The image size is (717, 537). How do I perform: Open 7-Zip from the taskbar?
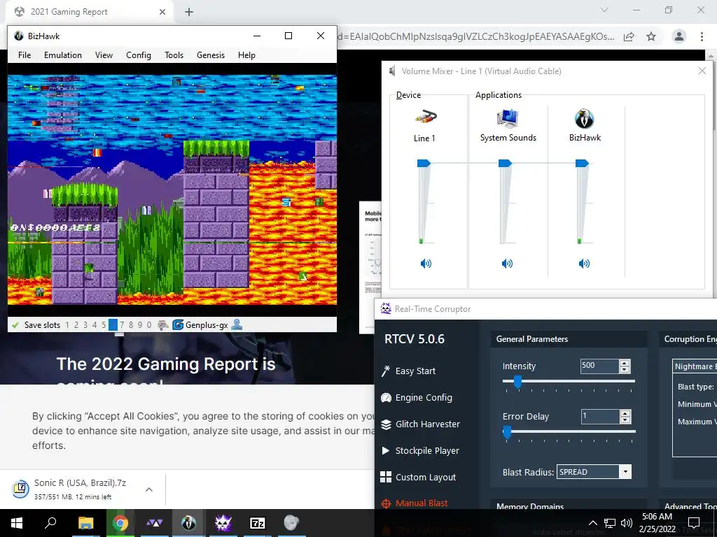pyautogui.click(x=258, y=523)
